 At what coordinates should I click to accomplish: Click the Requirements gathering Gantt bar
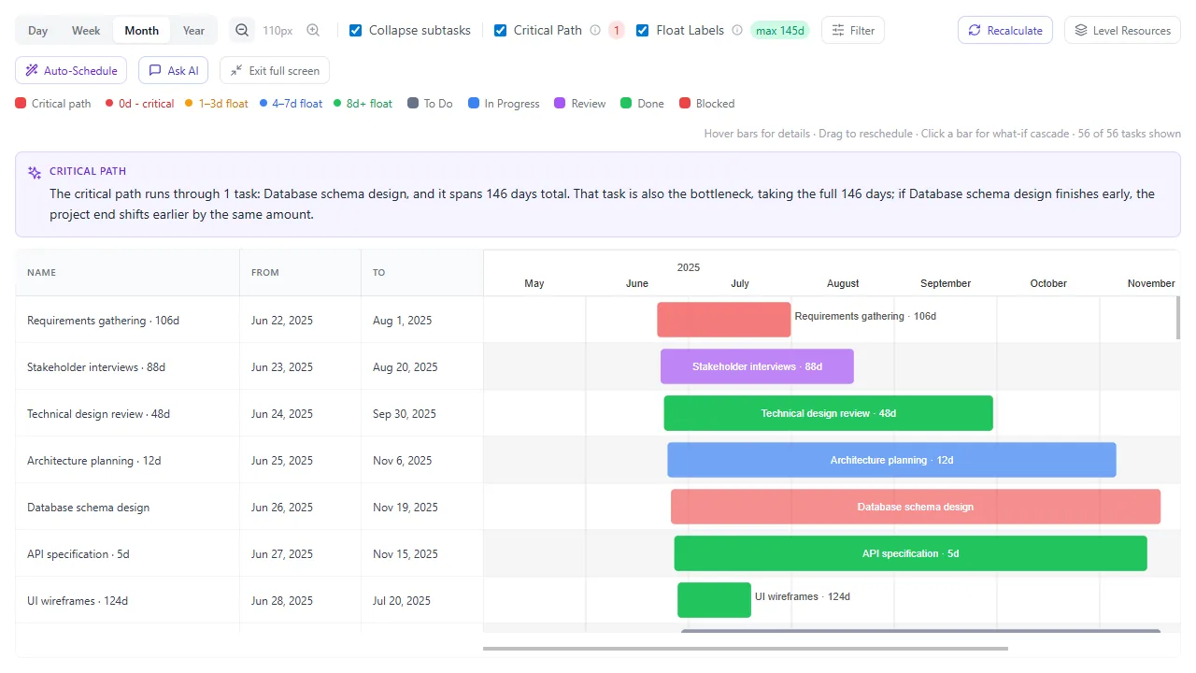724,320
